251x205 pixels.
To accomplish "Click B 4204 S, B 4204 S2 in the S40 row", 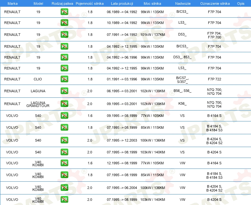I will click(214, 141).
